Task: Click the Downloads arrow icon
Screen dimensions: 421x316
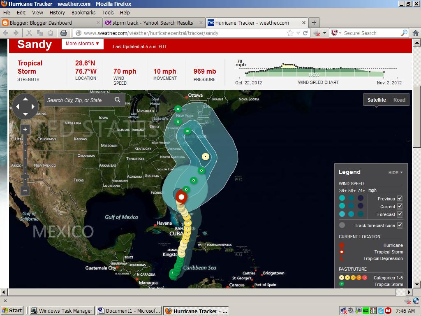Action: coord(317,33)
